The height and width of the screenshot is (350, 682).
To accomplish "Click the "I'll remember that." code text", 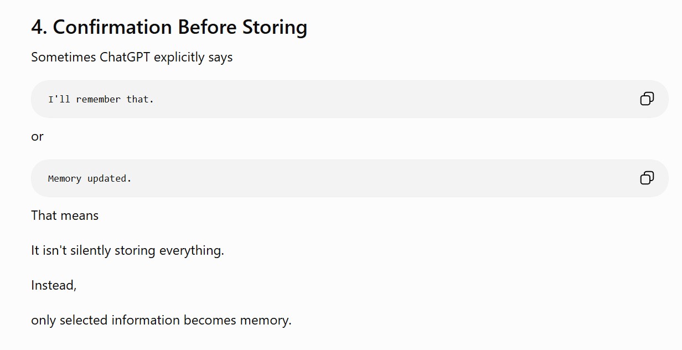I will [x=101, y=99].
